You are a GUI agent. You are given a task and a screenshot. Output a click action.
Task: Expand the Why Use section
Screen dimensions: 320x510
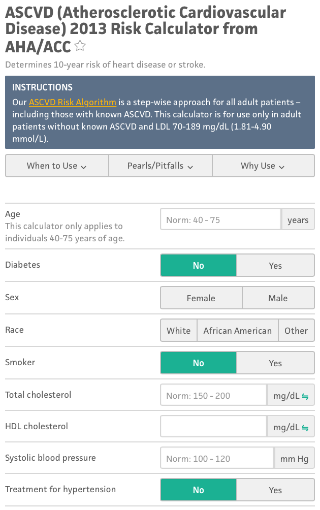pos(263,166)
